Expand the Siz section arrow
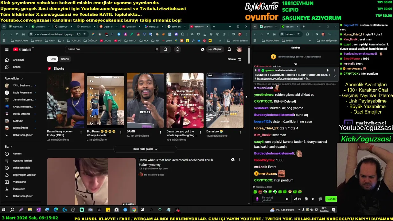393x221 pixels. [11, 147]
